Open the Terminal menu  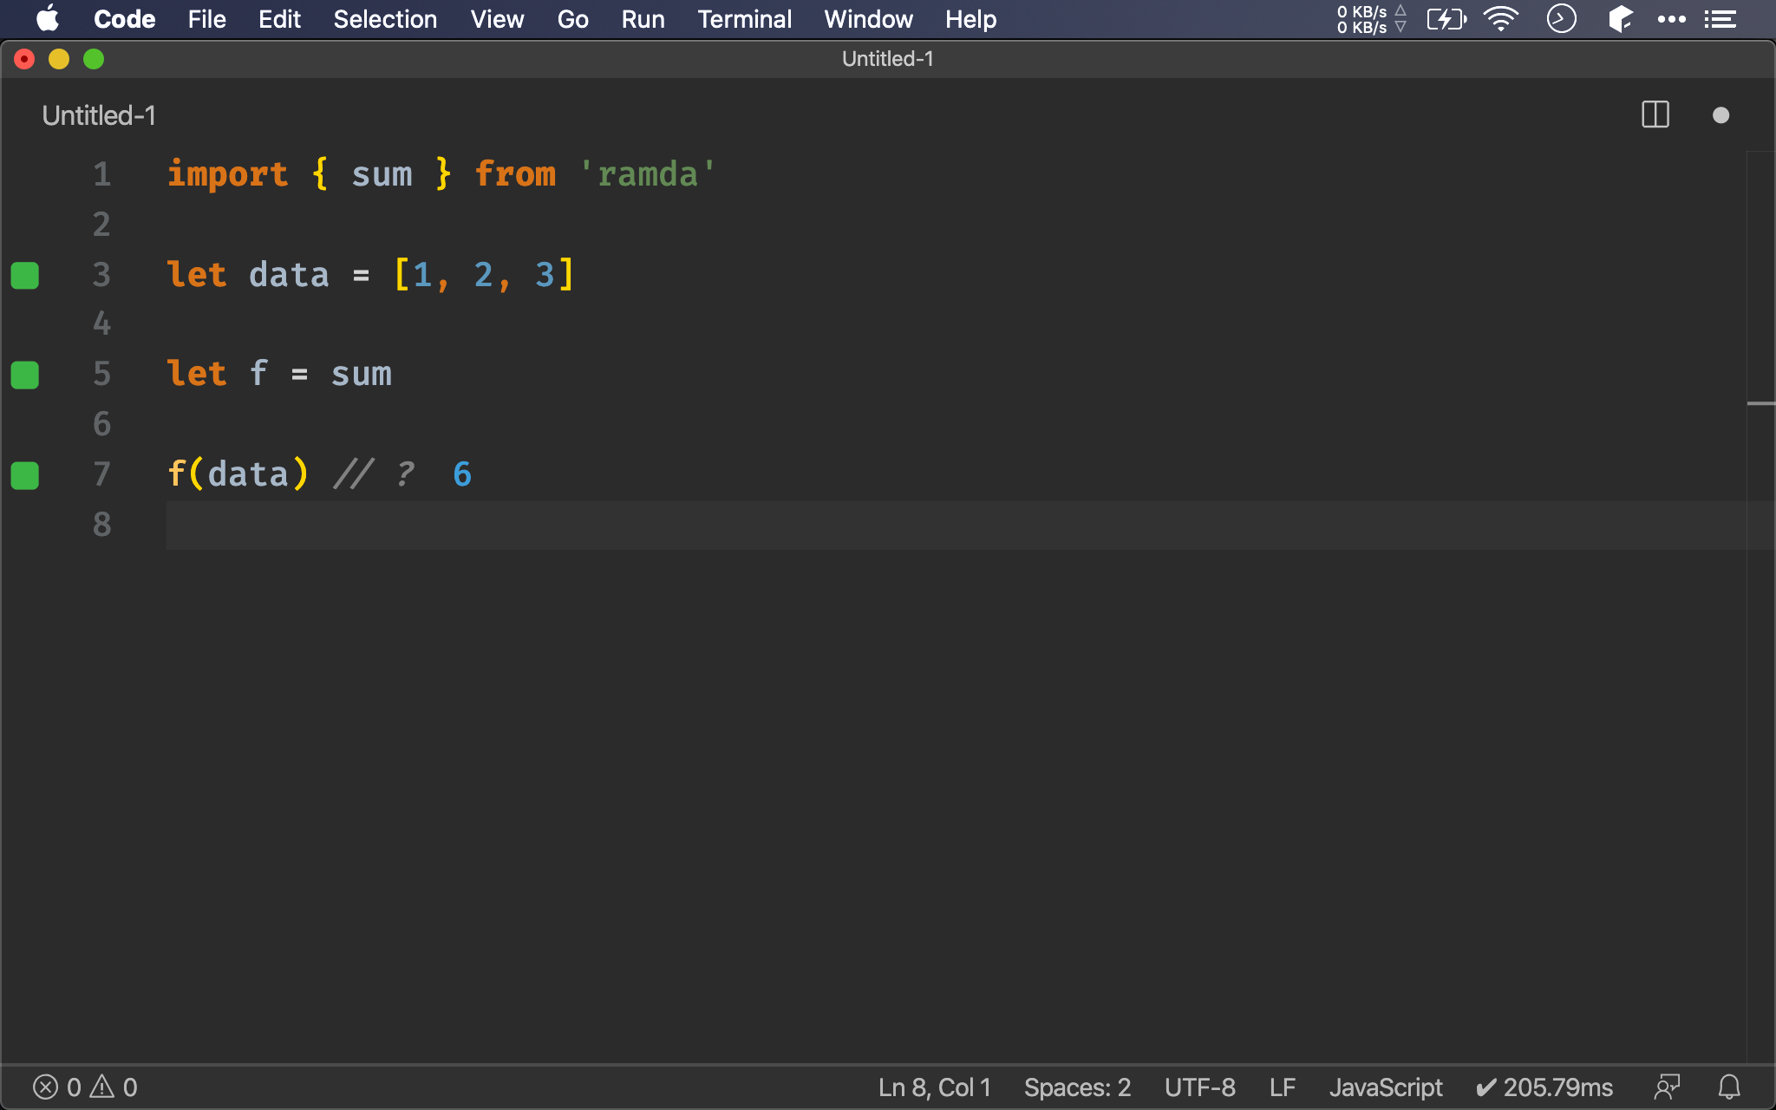(744, 19)
